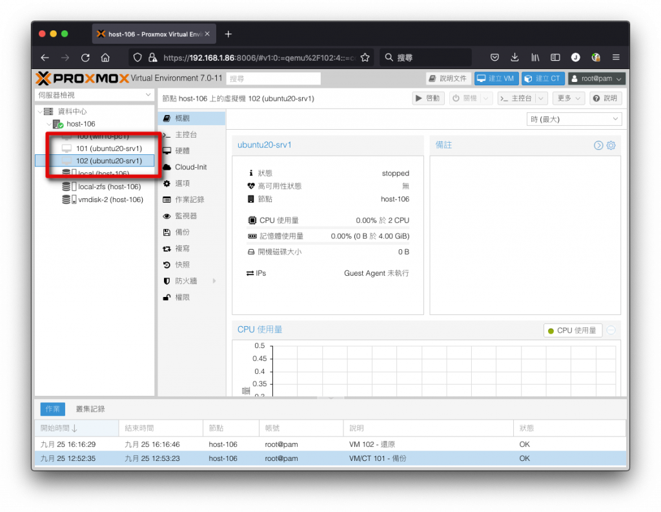Reload the page with refresh icon
661x512 pixels.
(x=85, y=57)
